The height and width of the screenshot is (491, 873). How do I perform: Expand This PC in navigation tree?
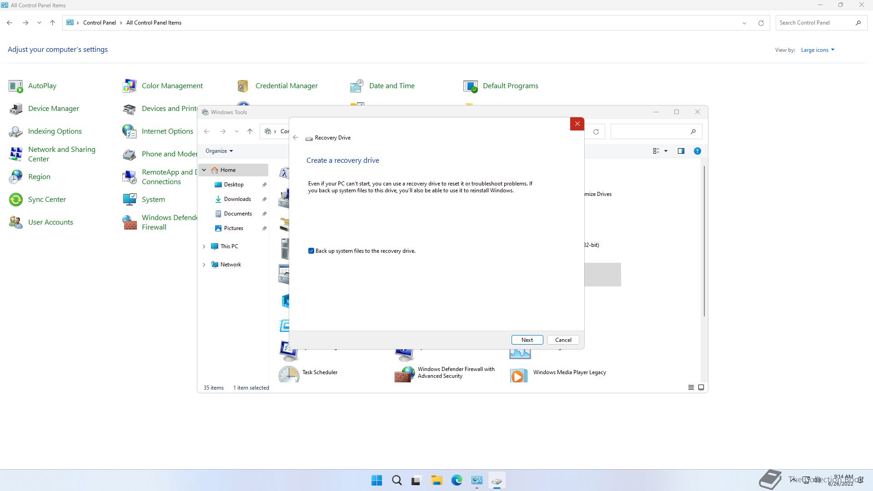(204, 246)
